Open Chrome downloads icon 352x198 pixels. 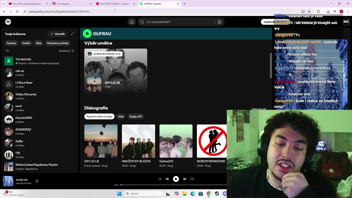coord(328,12)
